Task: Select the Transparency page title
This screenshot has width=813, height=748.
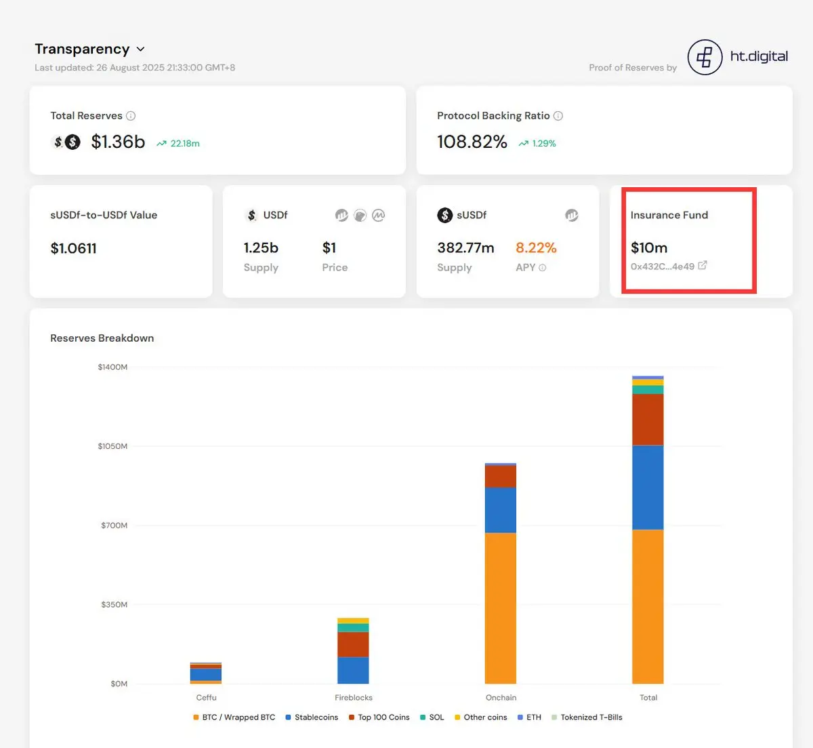Action: click(x=82, y=49)
